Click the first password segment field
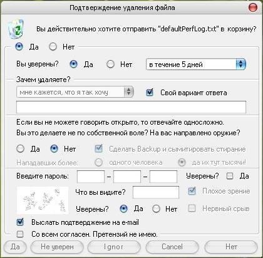Image resolution: width=263 pixels, height=258 pixels. point(91,177)
